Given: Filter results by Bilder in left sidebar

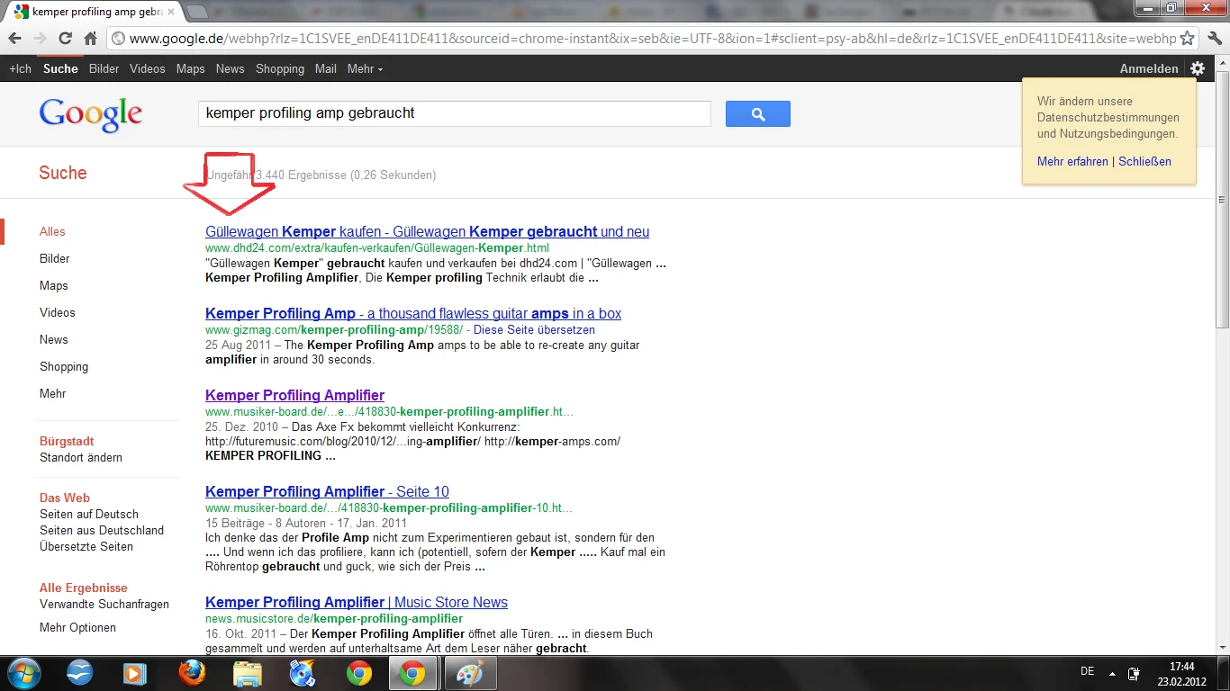Looking at the screenshot, I should [x=55, y=258].
